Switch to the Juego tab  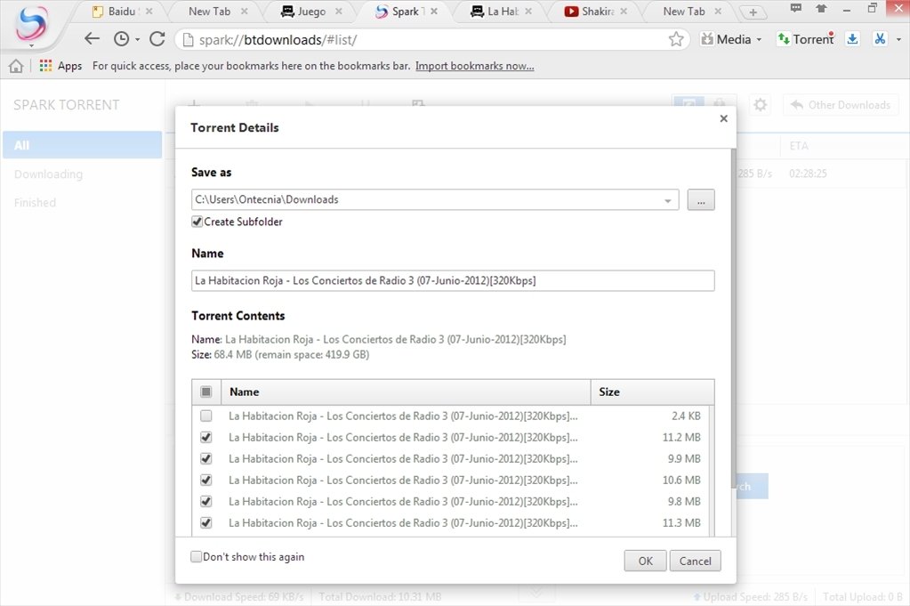pos(310,11)
